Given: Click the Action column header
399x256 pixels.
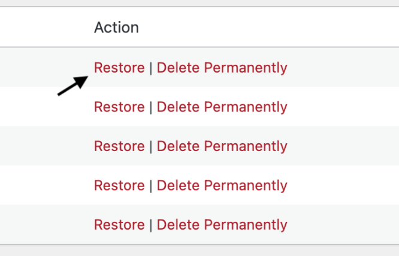Looking at the screenshot, I should 116,28.
